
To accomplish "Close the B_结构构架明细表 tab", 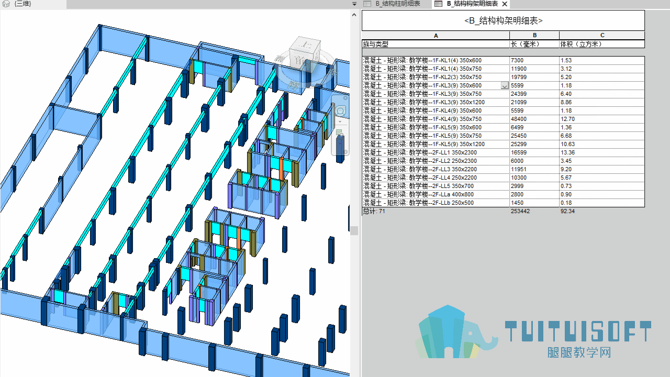I will pos(505,4).
